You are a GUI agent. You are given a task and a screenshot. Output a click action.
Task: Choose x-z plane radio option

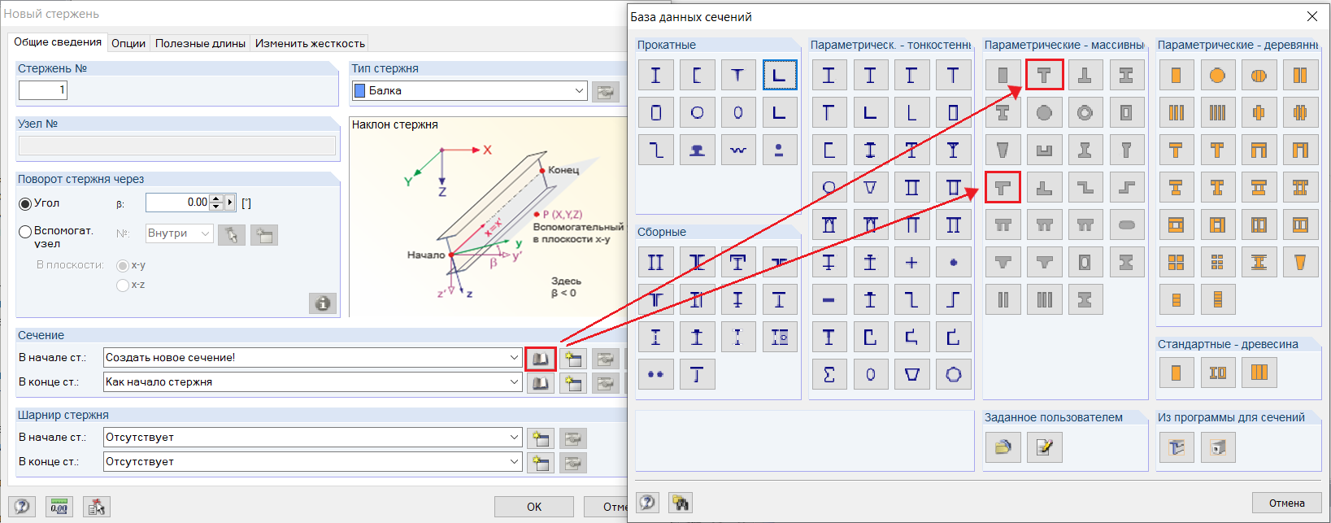click(x=123, y=285)
